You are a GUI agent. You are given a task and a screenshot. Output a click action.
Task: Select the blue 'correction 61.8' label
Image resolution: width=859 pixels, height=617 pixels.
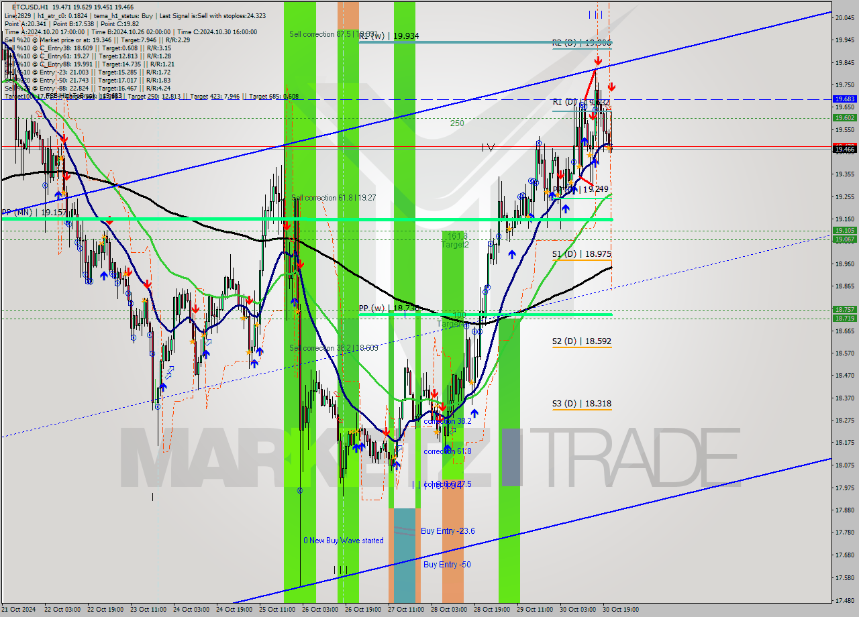pyautogui.click(x=447, y=451)
